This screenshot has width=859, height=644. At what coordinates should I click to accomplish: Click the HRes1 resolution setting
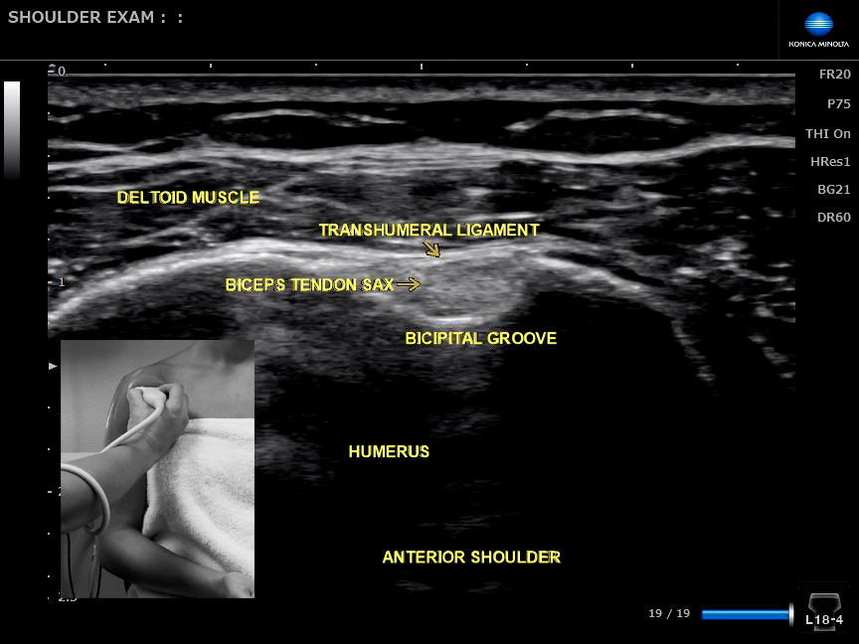tap(830, 161)
